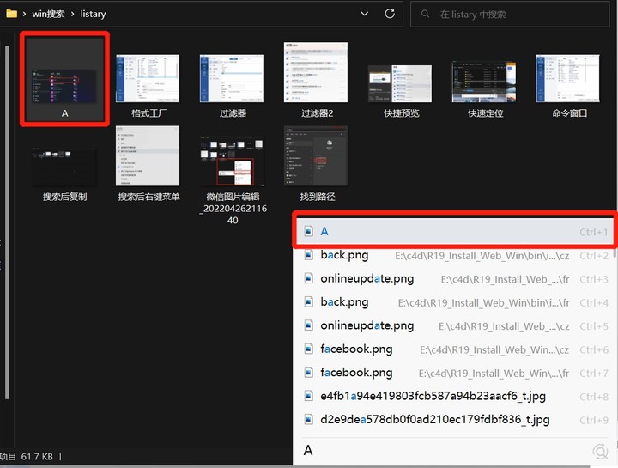Click the refresh button beside the address bar
Image resolution: width=618 pixels, height=468 pixels.
tap(390, 14)
